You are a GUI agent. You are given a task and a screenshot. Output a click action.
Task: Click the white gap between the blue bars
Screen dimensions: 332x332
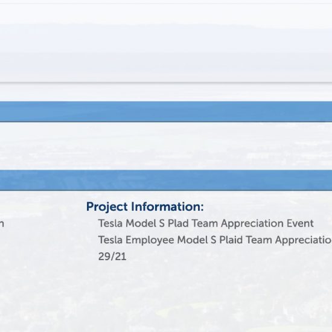click(x=166, y=146)
